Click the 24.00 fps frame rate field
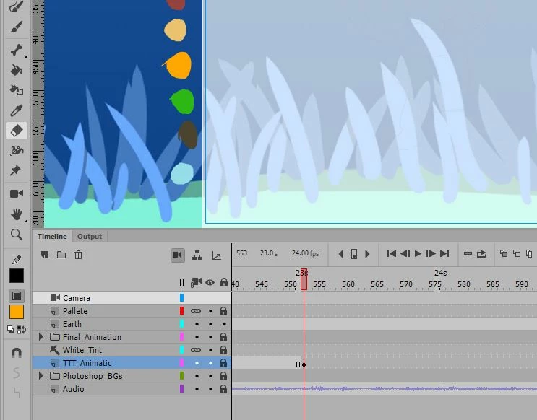This screenshot has height=420, width=537. [x=305, y=253]
